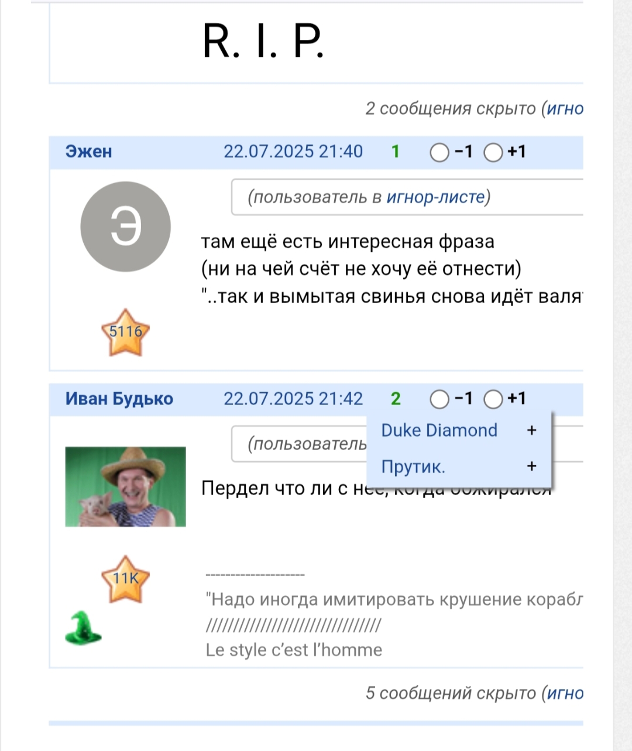The height and width of the screenshot is (751, 632).
Task: Click the plus sign beside Duke Diamond
Action: point(532,430)
